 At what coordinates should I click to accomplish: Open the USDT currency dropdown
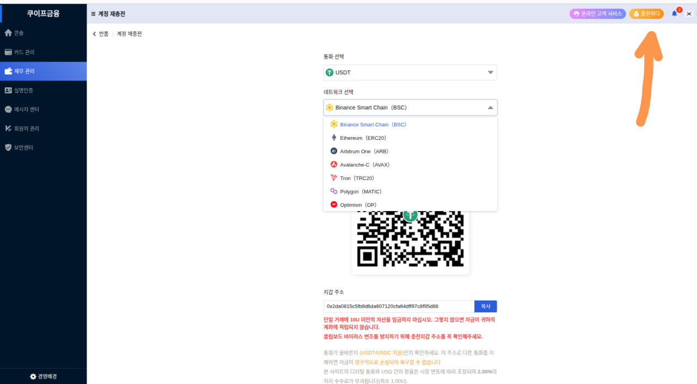click(410, 72)
